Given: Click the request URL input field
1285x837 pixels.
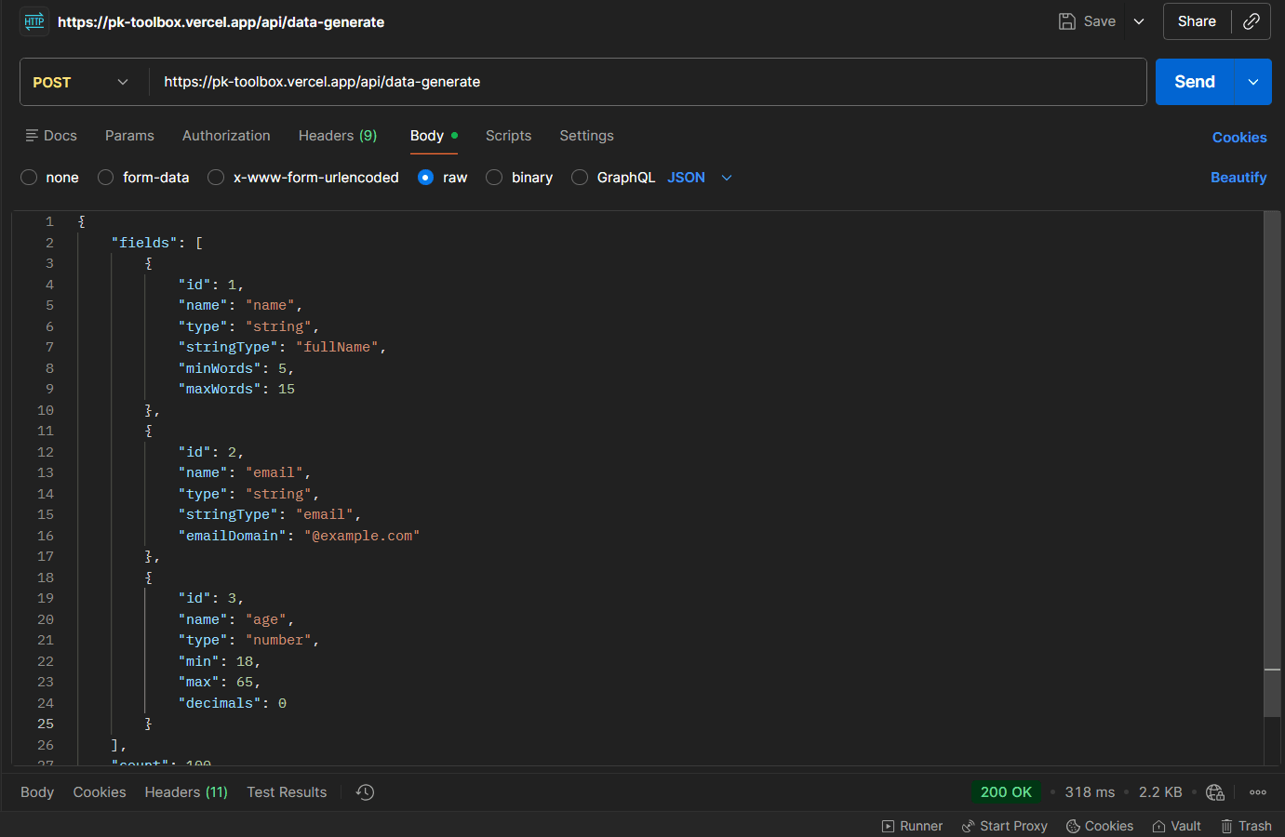Looking at the screenshot, I should pyautogui.click(x=648, y=82).
